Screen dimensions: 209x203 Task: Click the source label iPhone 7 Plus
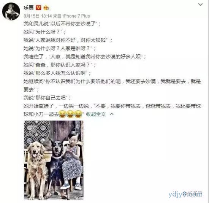coord(76,16)
